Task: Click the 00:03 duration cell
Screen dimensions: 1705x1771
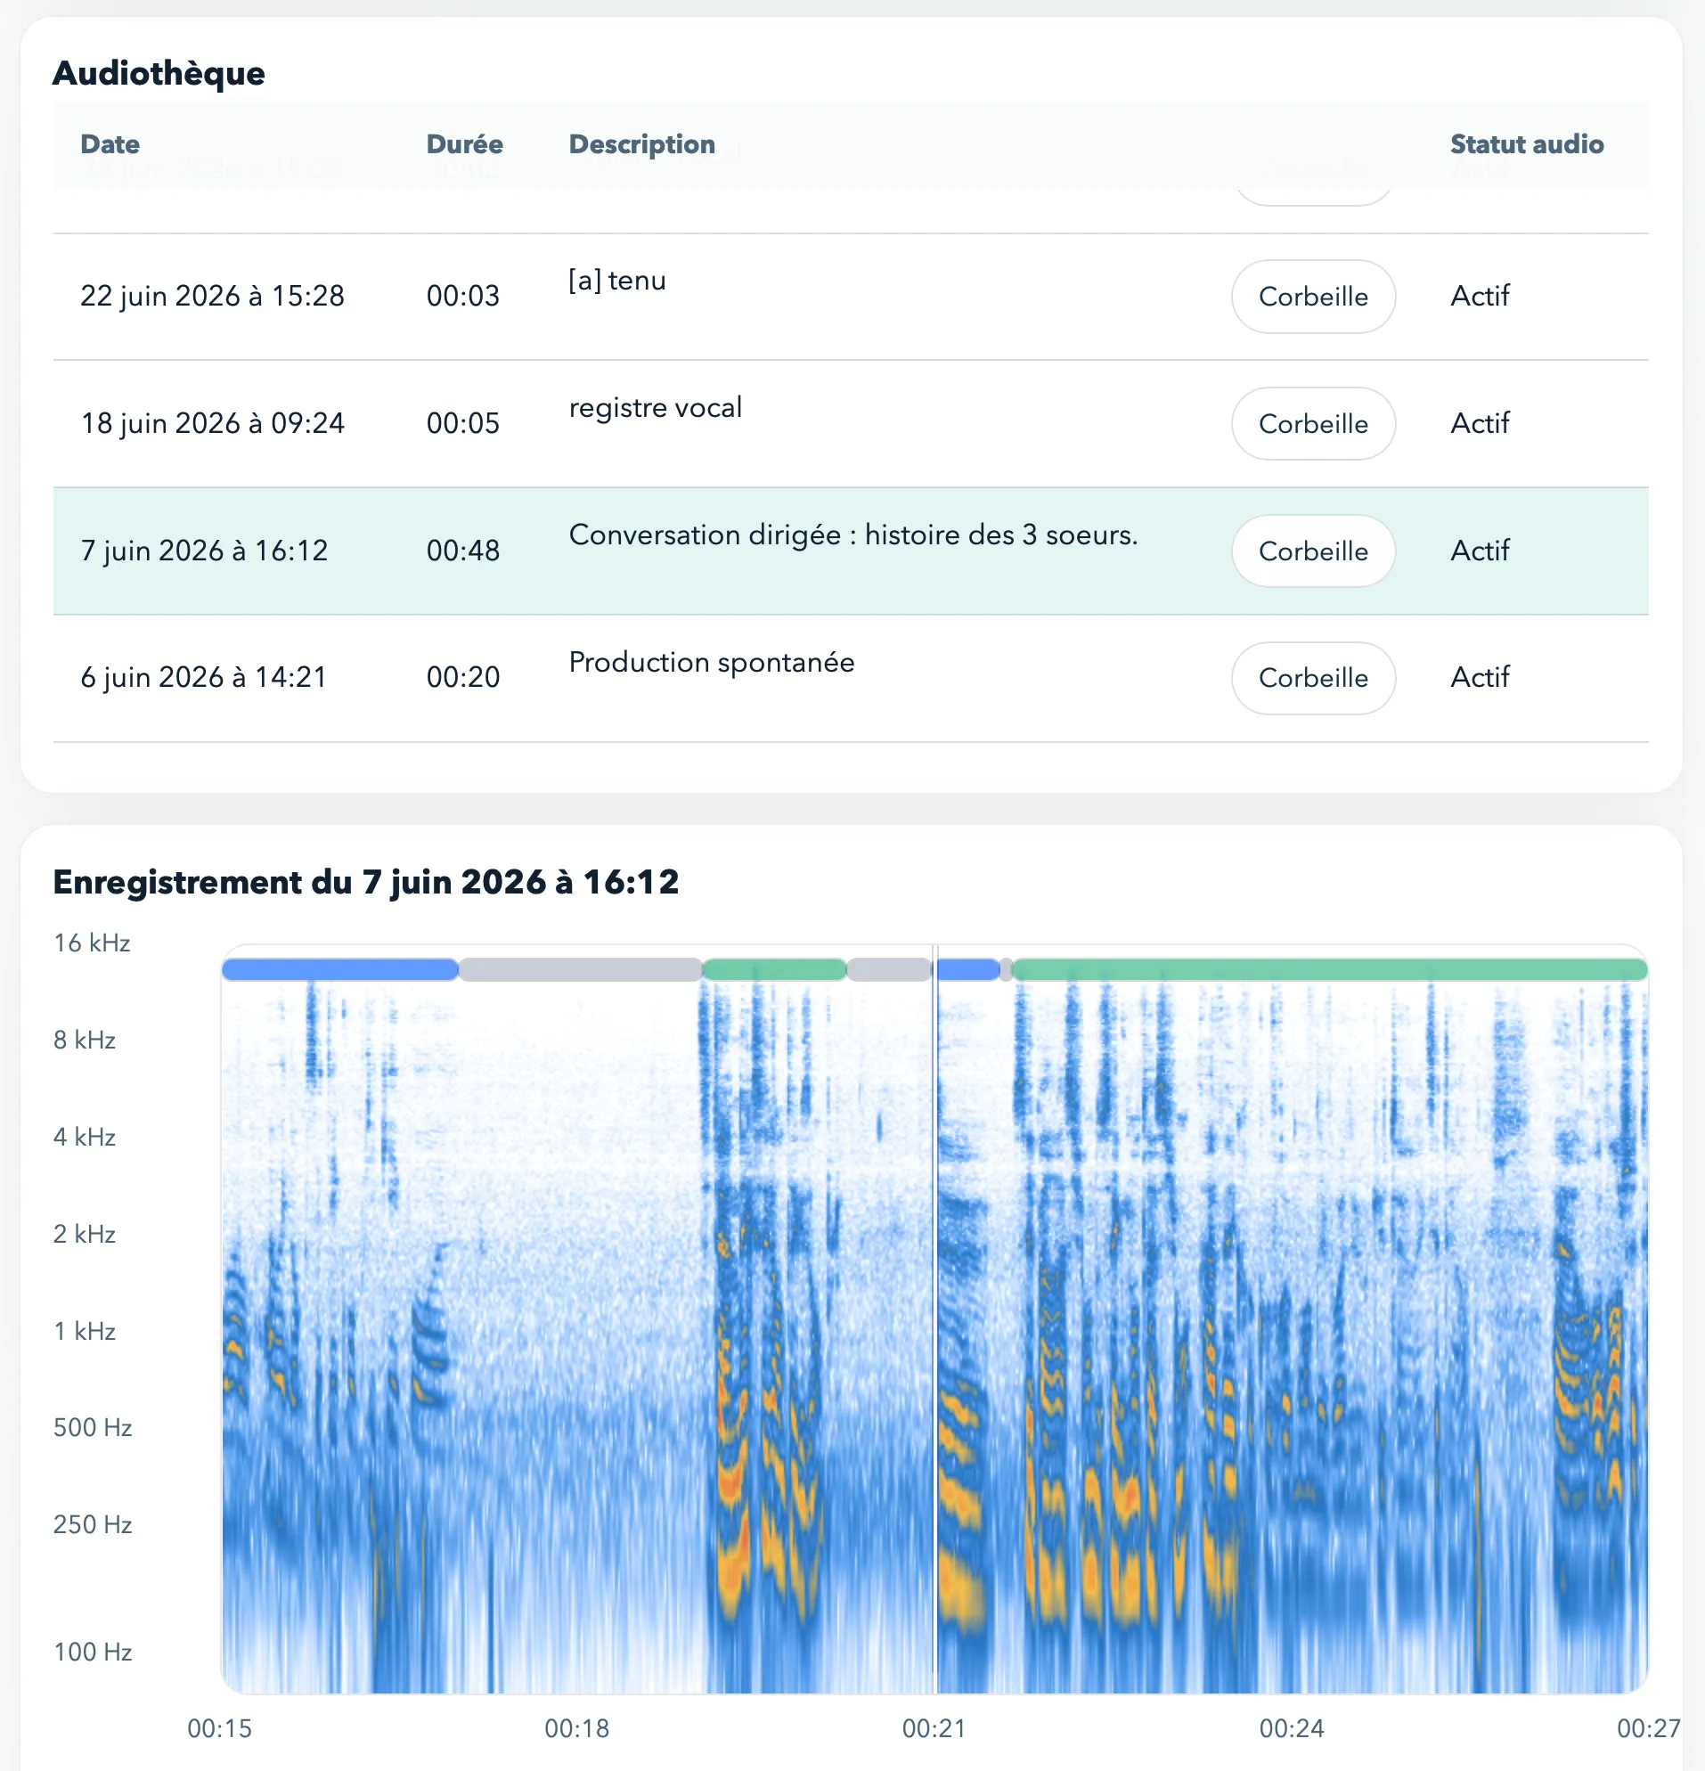Action: click(x=462, y=297)
